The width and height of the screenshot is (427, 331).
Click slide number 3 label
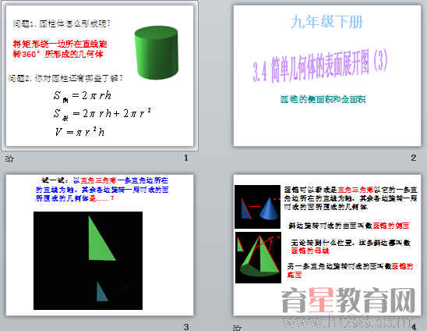[185, 327]
